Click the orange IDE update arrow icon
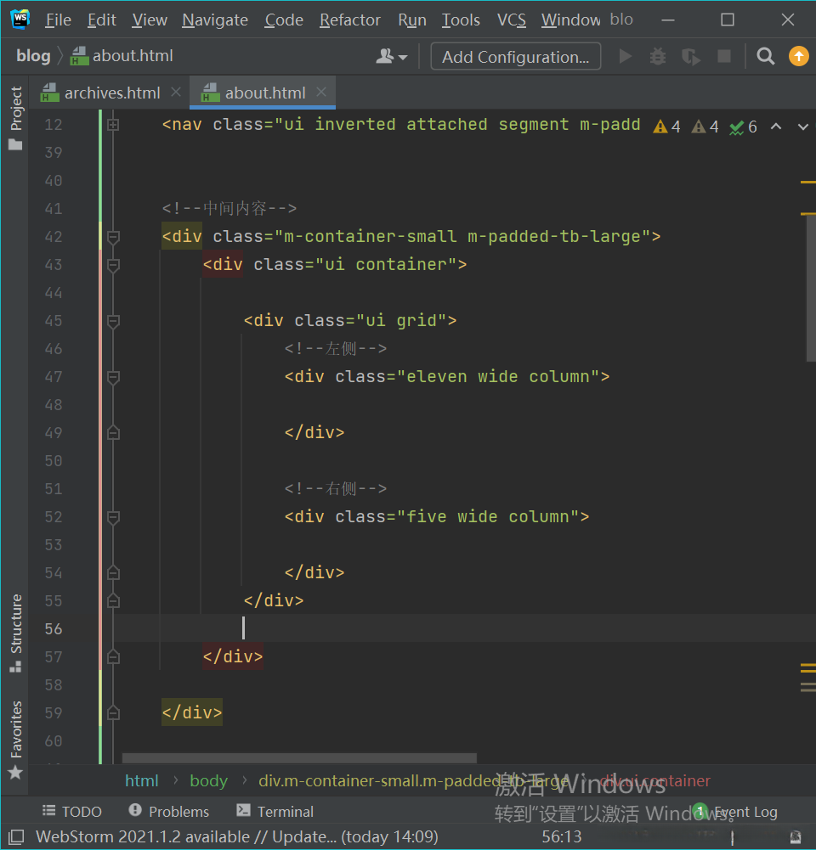 coord(799,57)
